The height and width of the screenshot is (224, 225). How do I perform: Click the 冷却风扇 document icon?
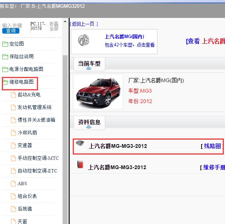pyautogui.click(x=13, y=133)
